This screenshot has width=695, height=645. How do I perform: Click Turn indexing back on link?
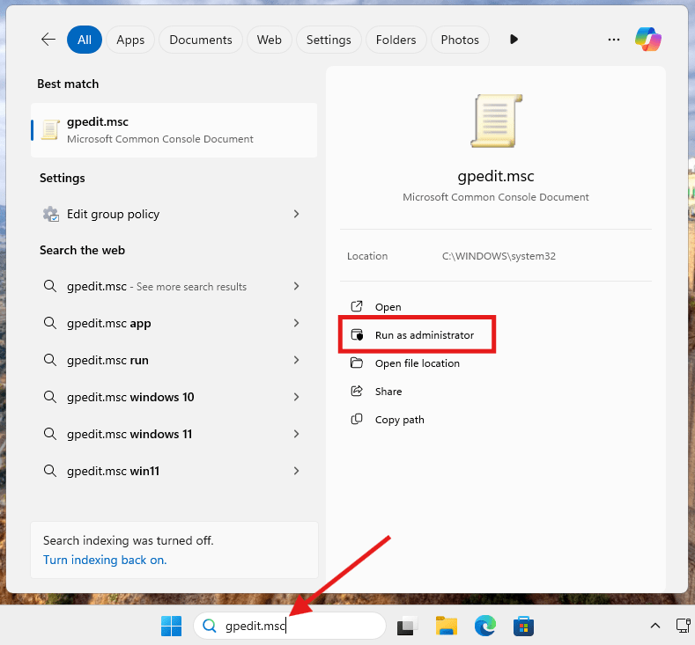tap(105, 560)
